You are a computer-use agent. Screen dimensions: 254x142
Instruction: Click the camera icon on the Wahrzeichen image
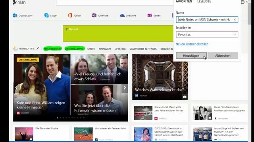pyautogui.click(x=185, y=97)
